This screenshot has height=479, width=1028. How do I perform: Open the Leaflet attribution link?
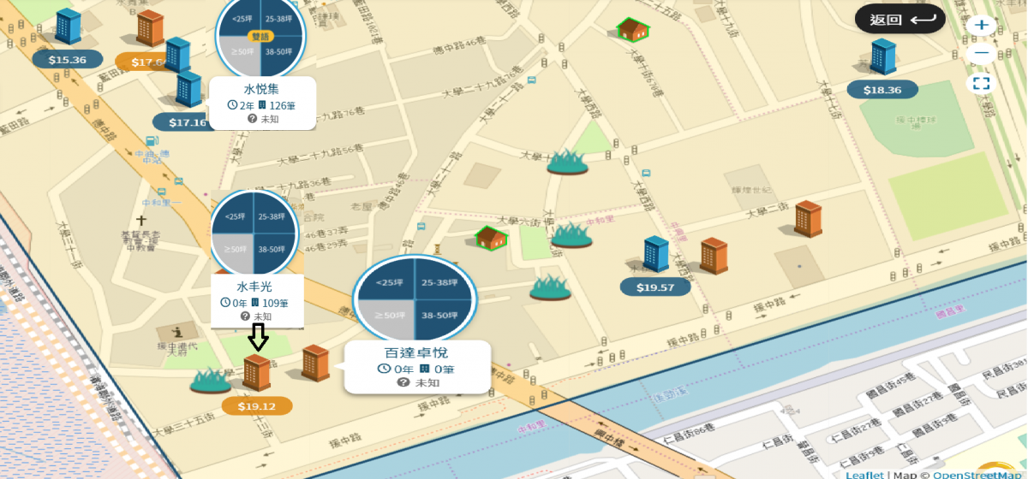coord(864,474)
